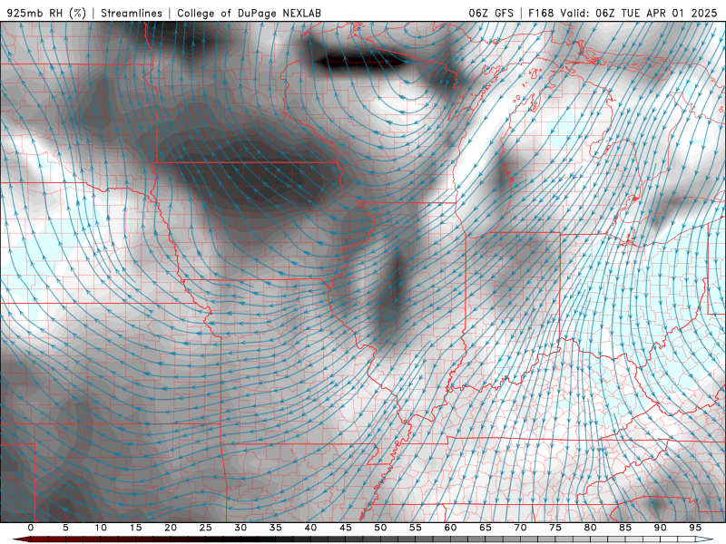The height and width of the screenshot is (544, 726).
Task: Click the '55' colorbar scale label
Action: coord(416,528)
